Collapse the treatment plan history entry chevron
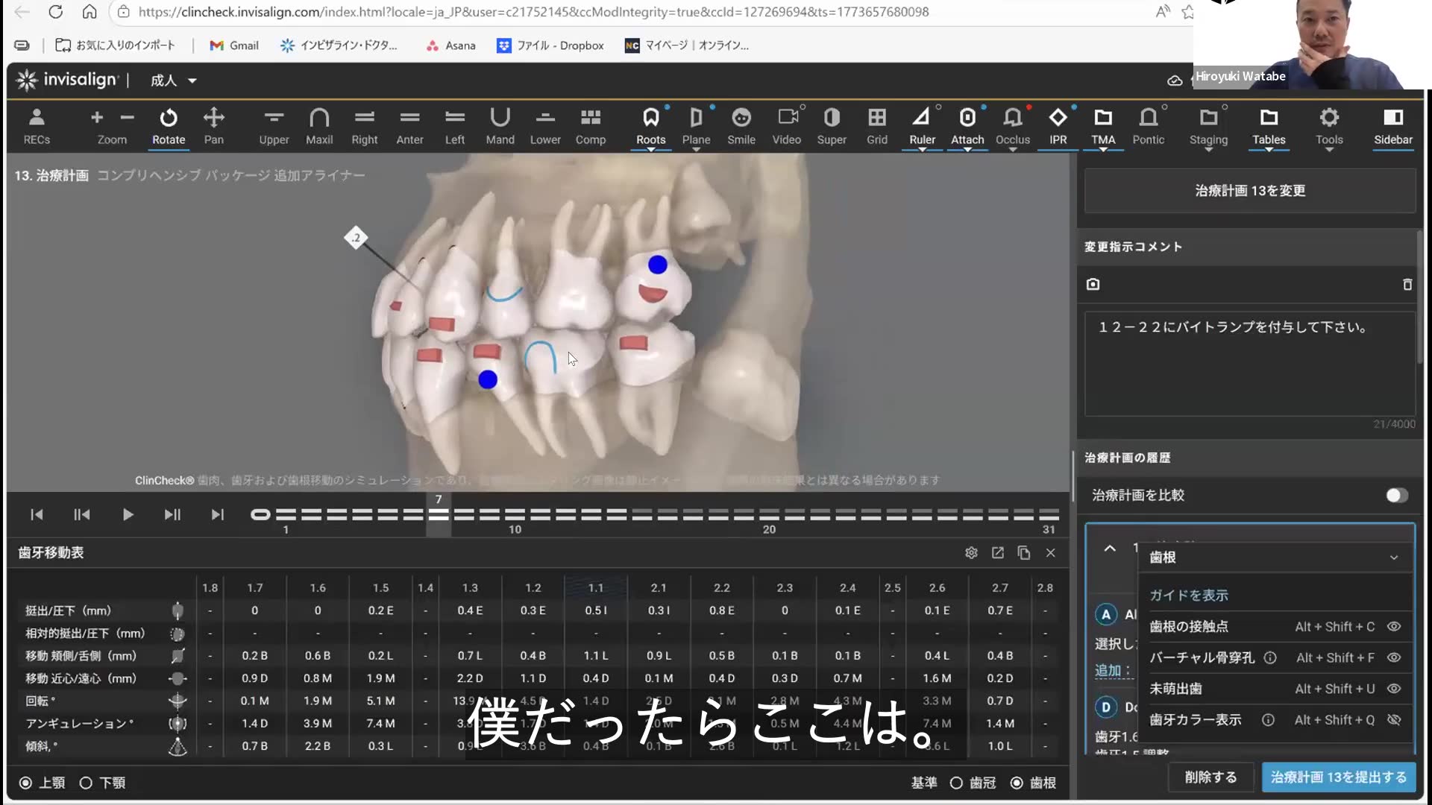The width and height of the screenshot is (1432, 805). pyautogui.click(x=1111, y=549)
